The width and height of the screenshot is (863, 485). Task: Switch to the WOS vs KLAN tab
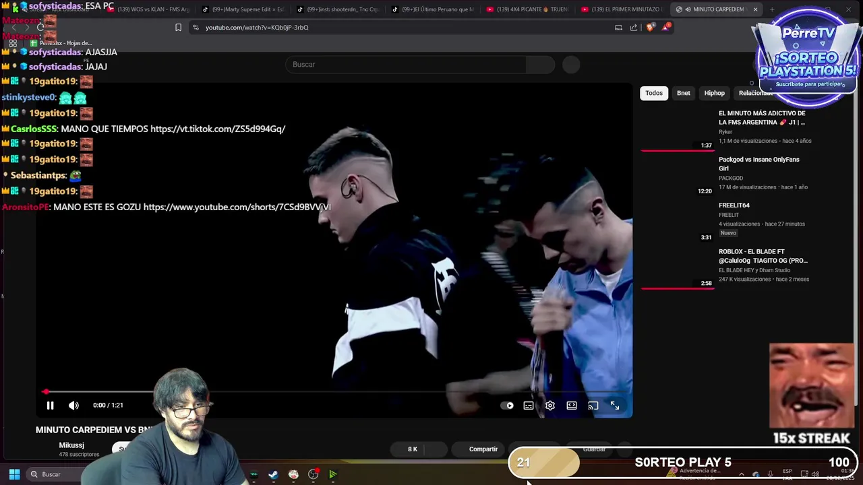click(x=148, y=9)
